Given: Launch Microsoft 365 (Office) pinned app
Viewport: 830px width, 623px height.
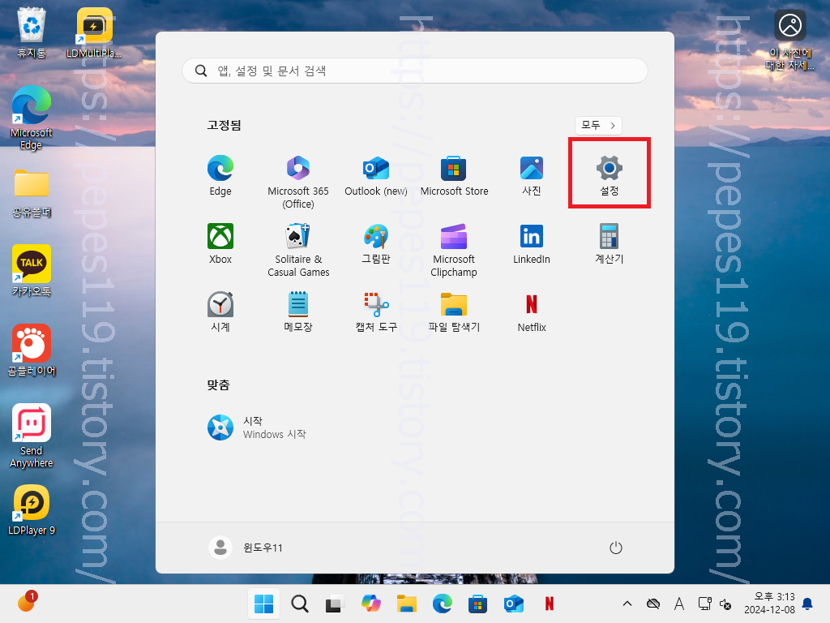Looking at the screenshot, I should pyautogui.click(x=298, y=183).
